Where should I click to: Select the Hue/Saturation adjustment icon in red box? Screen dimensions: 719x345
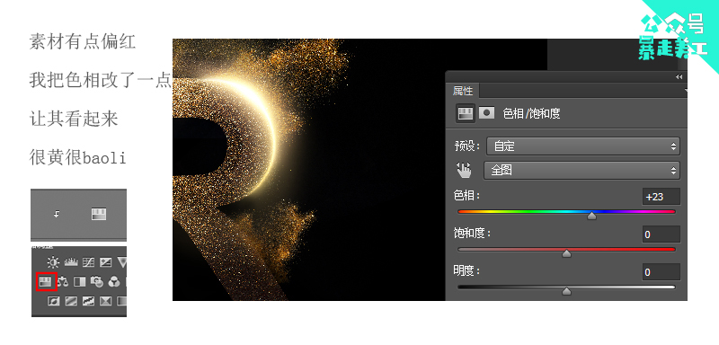pyautogui.click(x=46, y=281)
